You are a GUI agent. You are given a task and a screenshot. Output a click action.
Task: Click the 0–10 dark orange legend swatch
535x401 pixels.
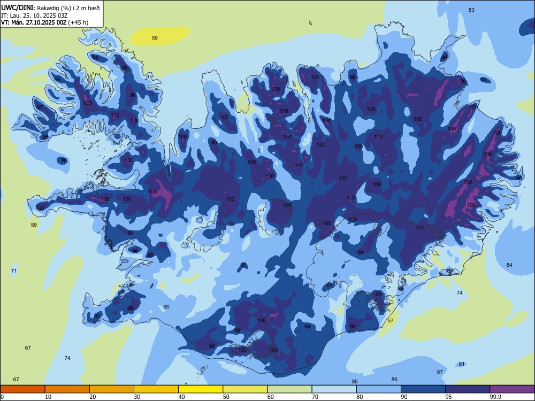[x=22, y=389]
